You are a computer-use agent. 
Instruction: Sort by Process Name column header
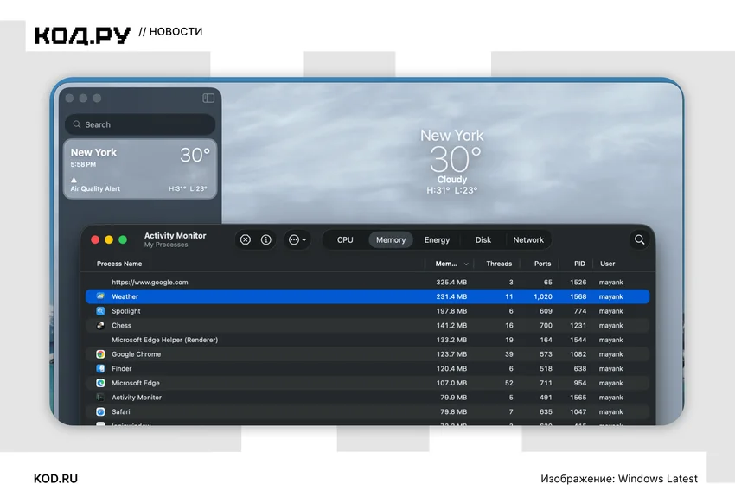[x=119, y=264]
